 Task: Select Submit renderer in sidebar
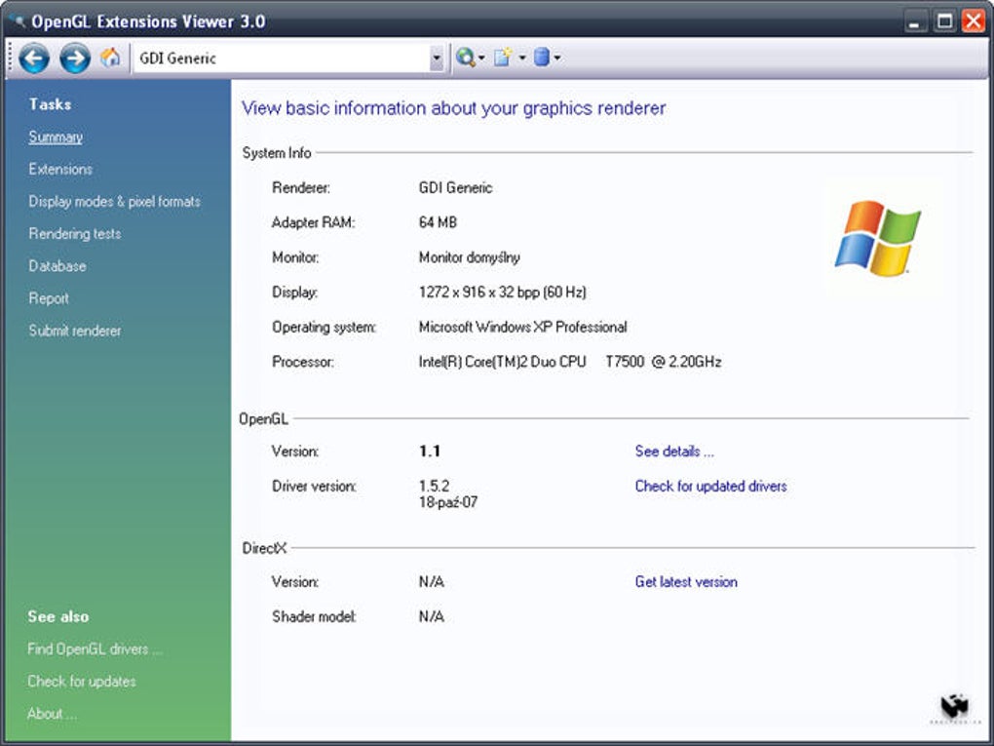(75, 332)
